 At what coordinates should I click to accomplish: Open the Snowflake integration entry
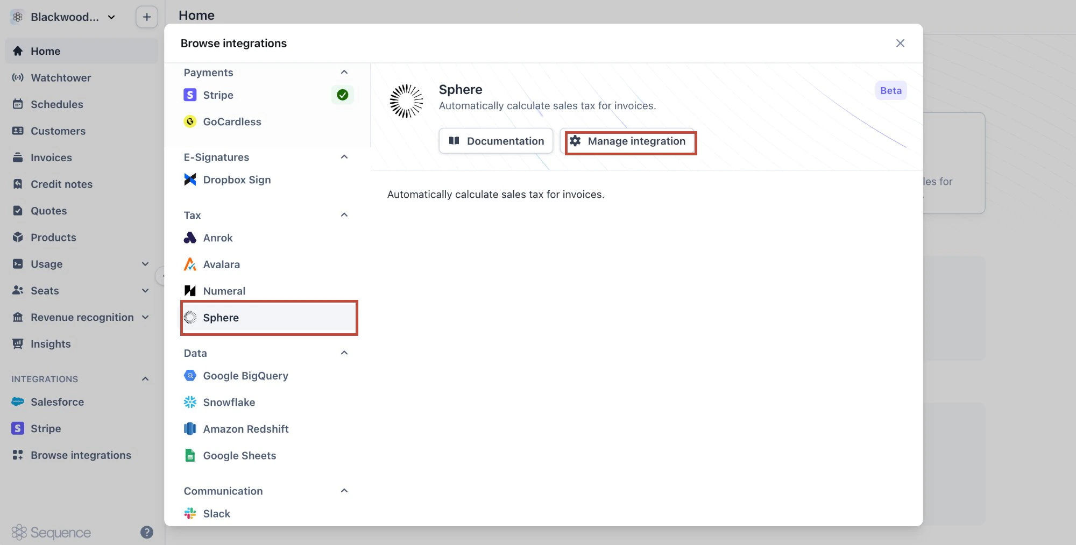[229, 402]
